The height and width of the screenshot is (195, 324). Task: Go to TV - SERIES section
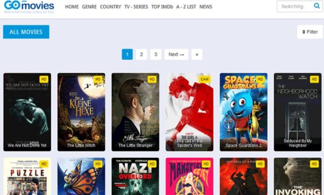[136, 7]
